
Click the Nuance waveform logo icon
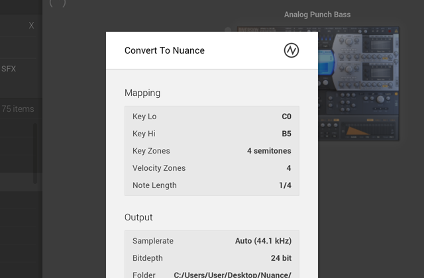tap(291, 50)
